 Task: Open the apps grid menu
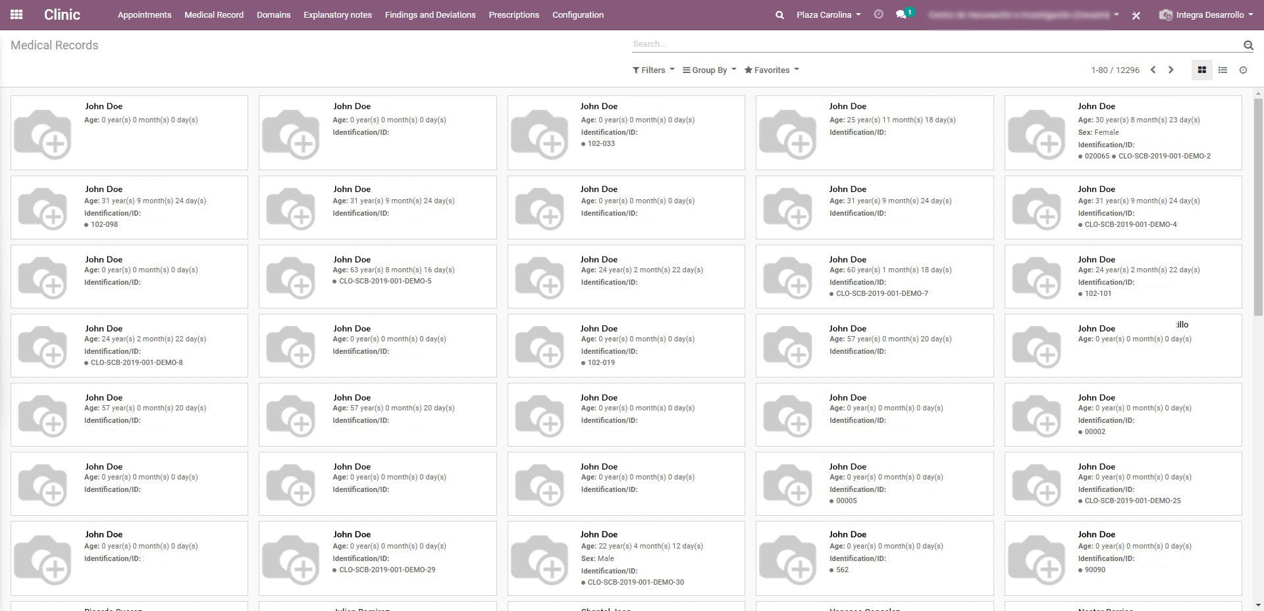(x=16, y=14)
